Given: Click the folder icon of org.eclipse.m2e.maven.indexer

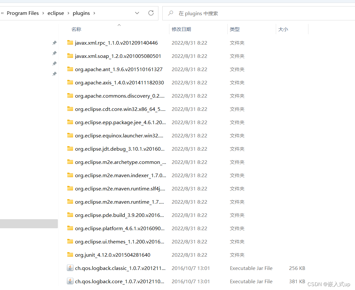Looking at the screenshot, I should point(70,175).
